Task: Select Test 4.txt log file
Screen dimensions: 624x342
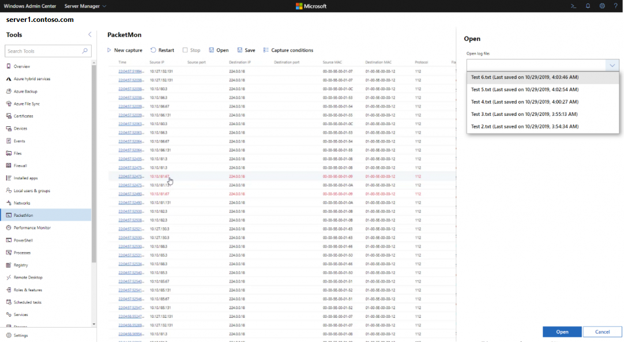Action: [x=543, y=102]
